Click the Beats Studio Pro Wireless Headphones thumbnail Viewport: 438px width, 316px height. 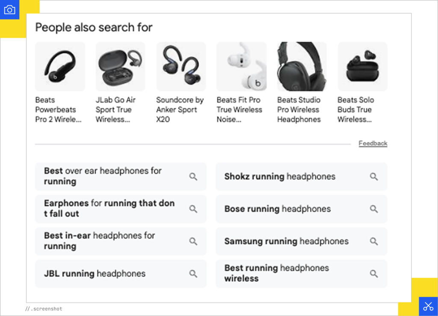coord(302,66)
